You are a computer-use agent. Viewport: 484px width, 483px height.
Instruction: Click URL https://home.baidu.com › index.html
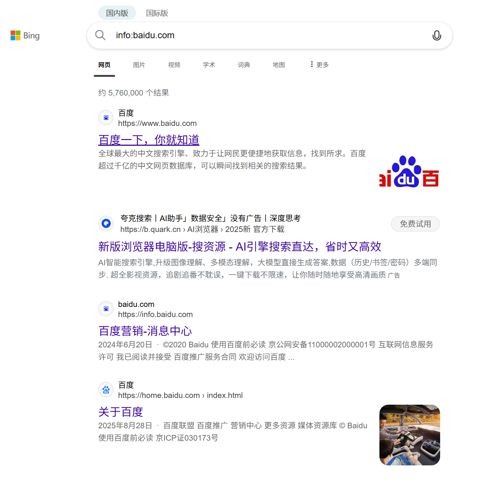[180, 395]
